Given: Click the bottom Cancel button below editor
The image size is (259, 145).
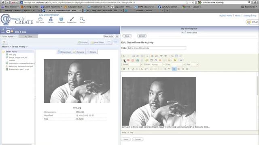Looking at the screenshot, I should (138, 139).
